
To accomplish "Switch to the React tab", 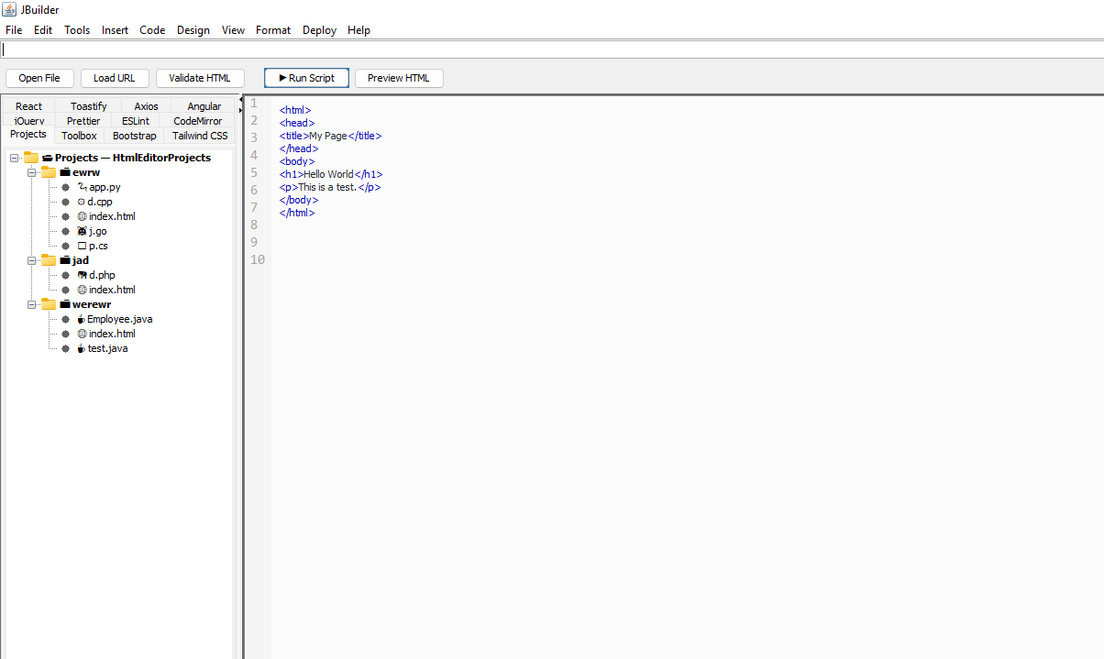I will (x=28, y=106).
